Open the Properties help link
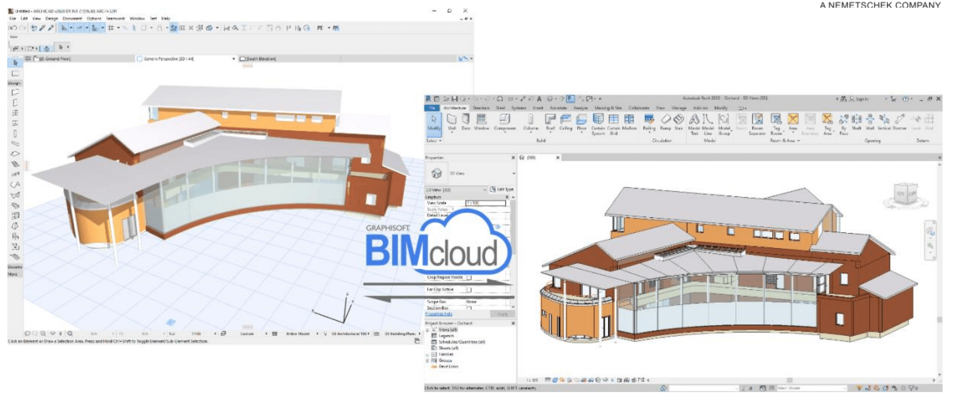Image resolution: width=955 pixels, height=404 pixels. tap(438, 314)
